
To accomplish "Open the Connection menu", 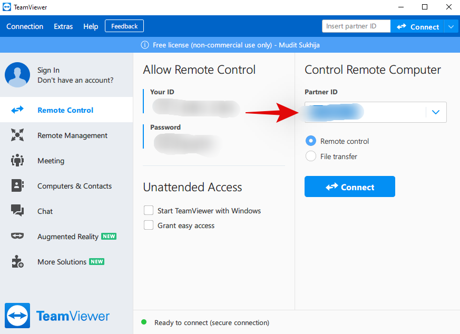I will (25, 26).
